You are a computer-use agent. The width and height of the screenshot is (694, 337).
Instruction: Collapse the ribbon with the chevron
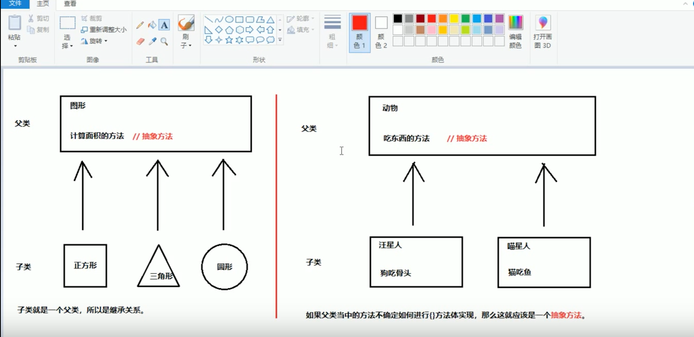685,4
